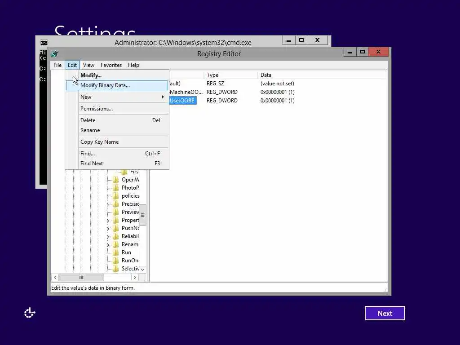Select the policies folder icon

coord(116,196)
